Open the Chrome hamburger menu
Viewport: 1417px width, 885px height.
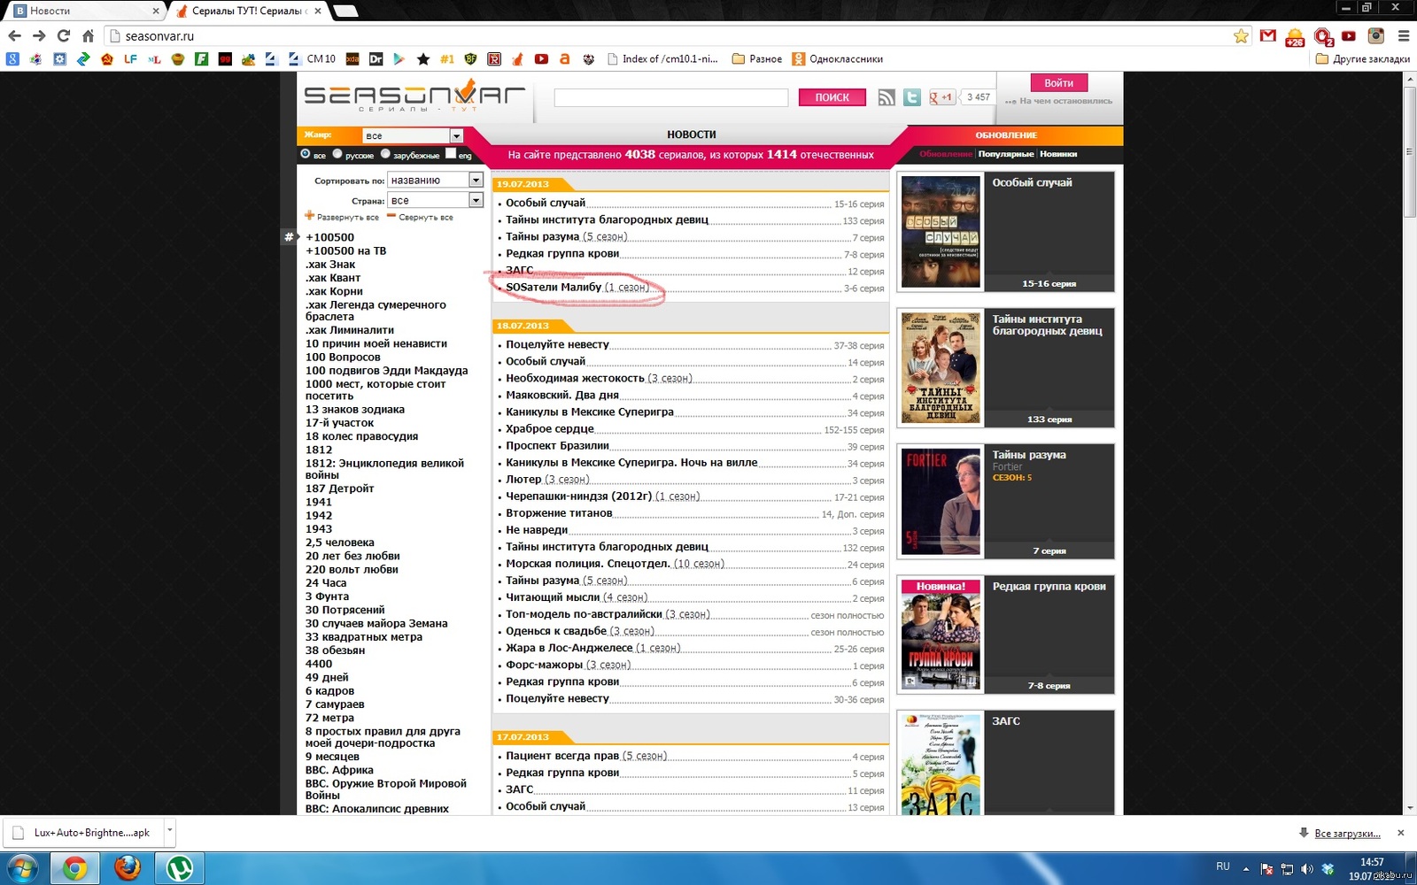click(1403, 36)
